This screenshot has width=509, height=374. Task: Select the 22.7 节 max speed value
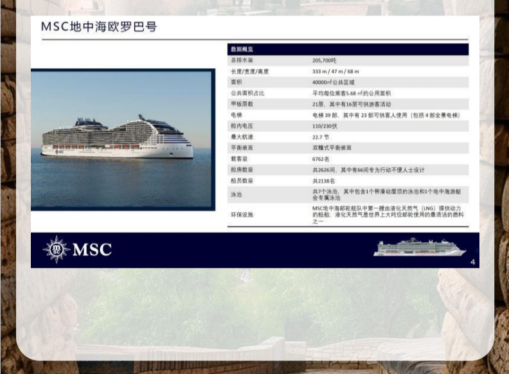coord(321,136)
